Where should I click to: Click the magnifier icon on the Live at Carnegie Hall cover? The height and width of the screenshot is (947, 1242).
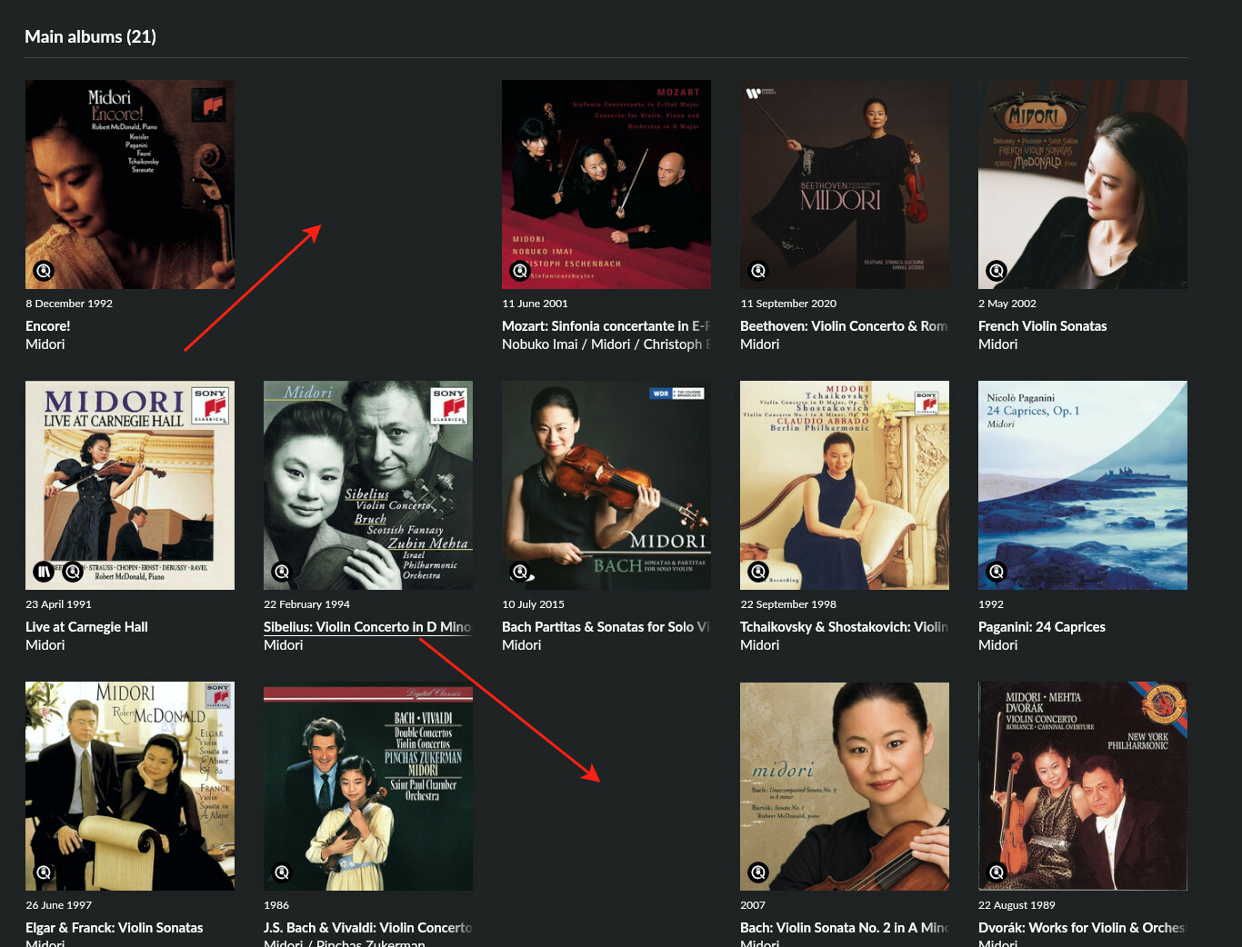click(73, 572)
